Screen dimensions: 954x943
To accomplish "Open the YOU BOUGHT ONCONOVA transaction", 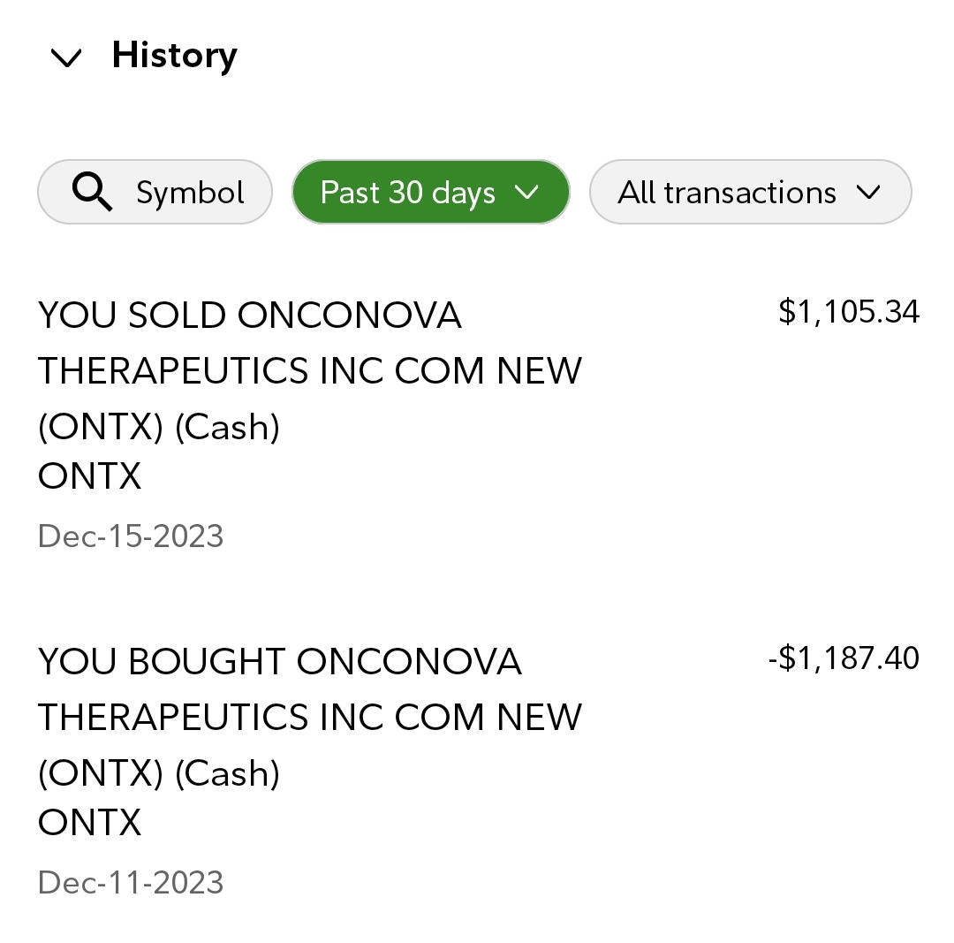I will point(280,662).
